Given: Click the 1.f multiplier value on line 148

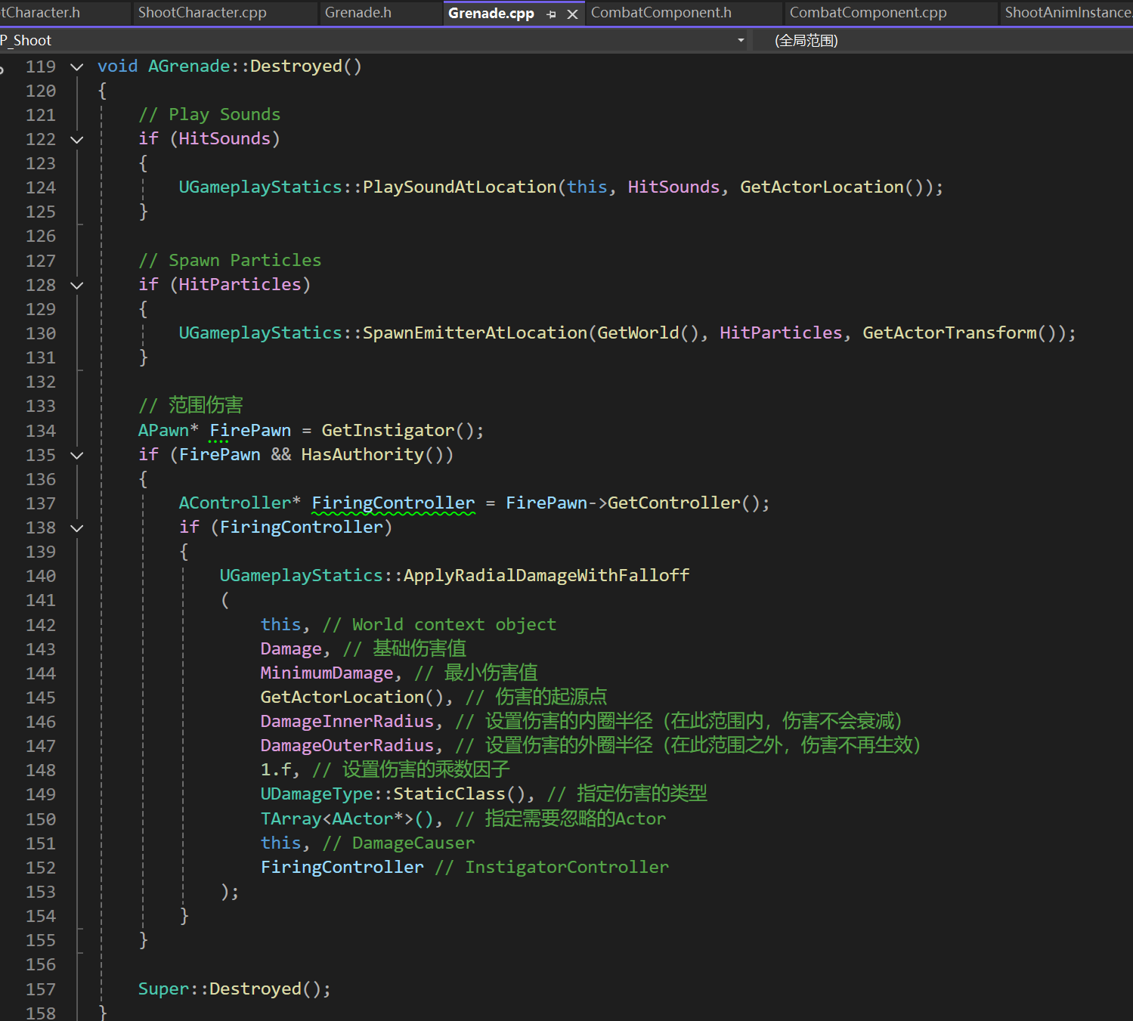Looking at the screenshot, I should (275, 769).
